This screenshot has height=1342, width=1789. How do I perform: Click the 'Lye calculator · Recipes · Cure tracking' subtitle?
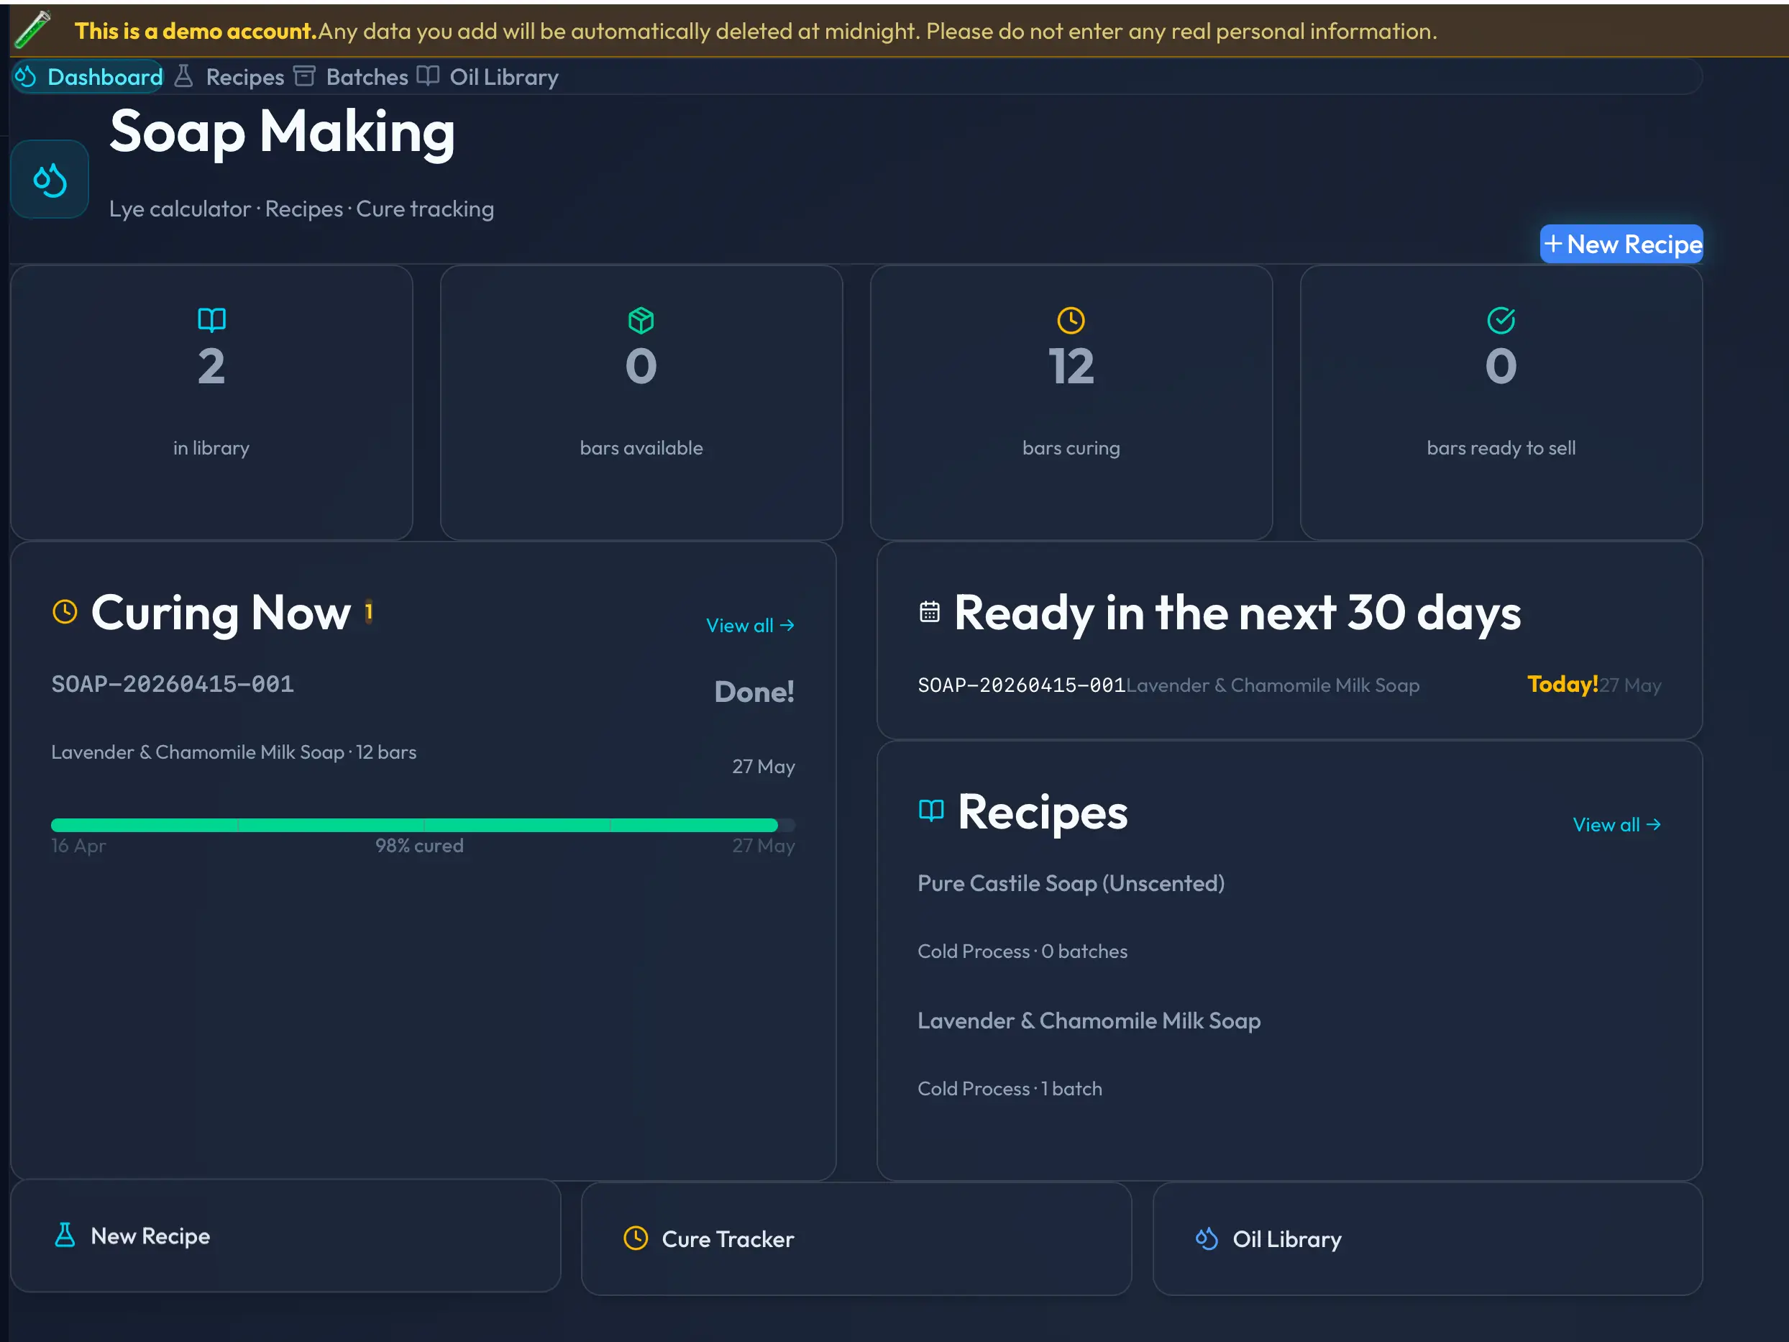[302, 209]
